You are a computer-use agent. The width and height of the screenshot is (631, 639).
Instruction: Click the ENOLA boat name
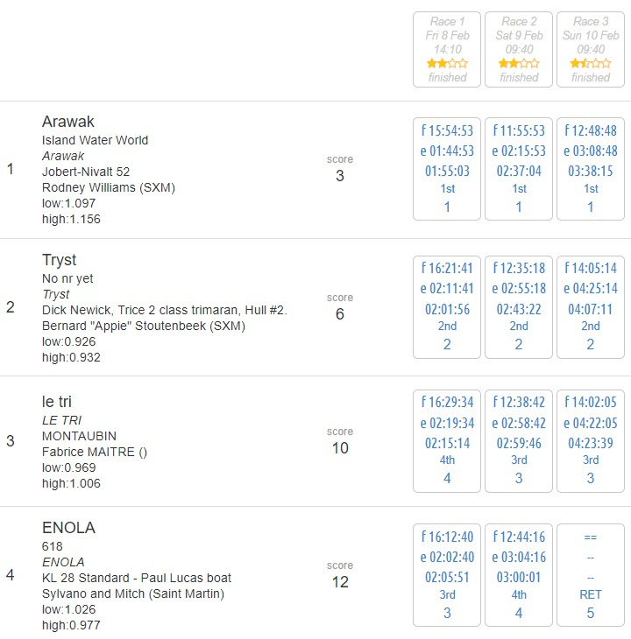(x=68, y=528)
